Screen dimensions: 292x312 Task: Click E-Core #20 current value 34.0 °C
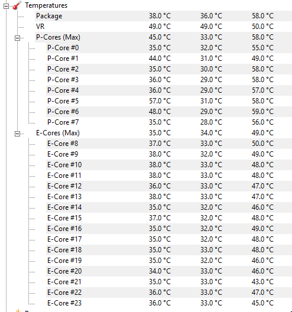pos(160,271)
